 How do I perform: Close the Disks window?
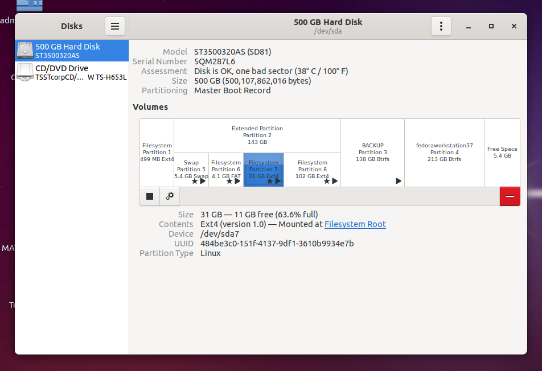pos(514,26)
